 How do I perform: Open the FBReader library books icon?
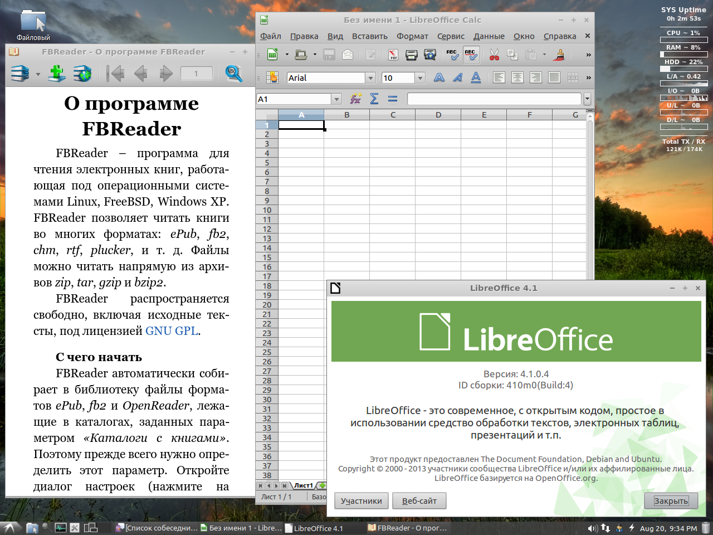tap(20, 74)
